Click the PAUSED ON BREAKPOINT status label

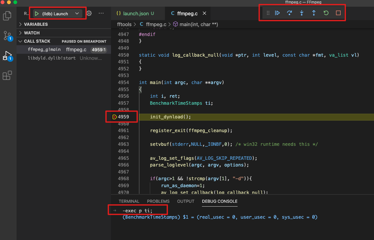click(84, 41)
